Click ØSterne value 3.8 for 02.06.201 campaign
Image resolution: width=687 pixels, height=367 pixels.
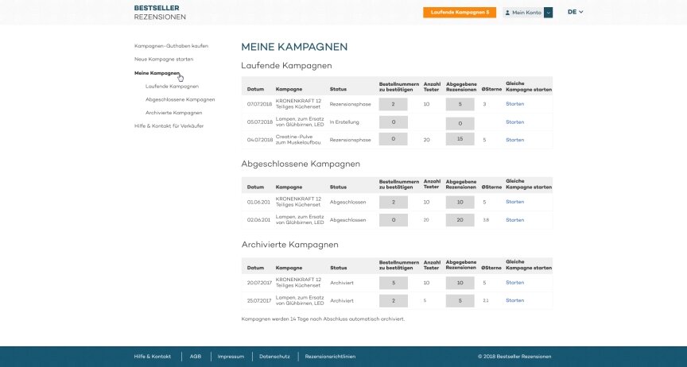coord(486,220)
